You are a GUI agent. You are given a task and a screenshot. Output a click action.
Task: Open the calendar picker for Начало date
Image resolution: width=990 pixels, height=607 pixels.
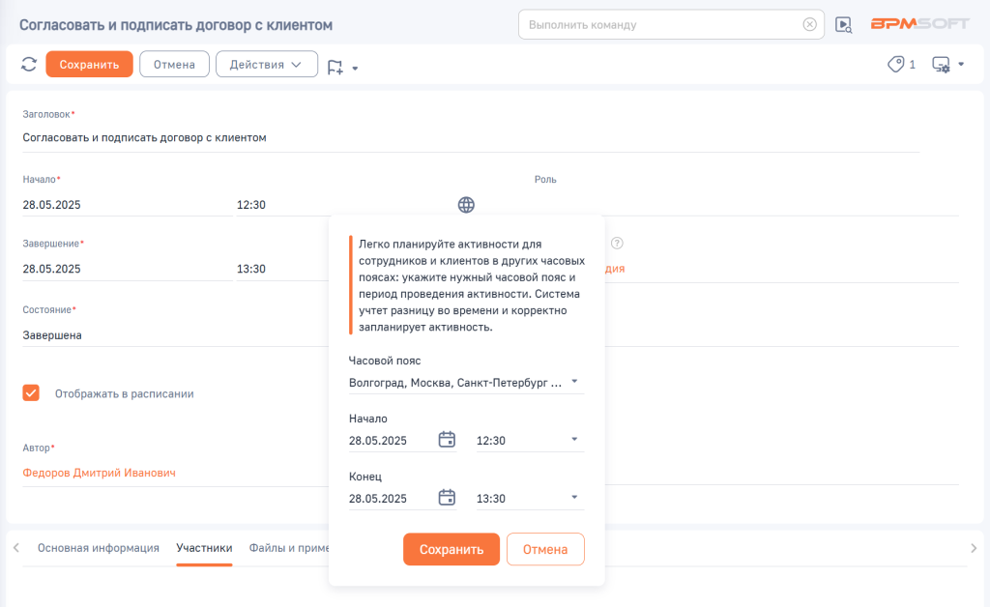pos(447,440)
